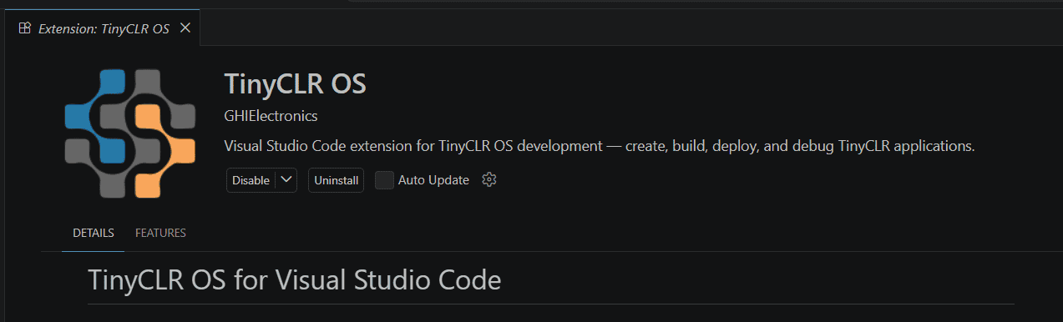Click the Auto Update label text
Screen dimensions: 1063x322
click(x=433, y=180)
